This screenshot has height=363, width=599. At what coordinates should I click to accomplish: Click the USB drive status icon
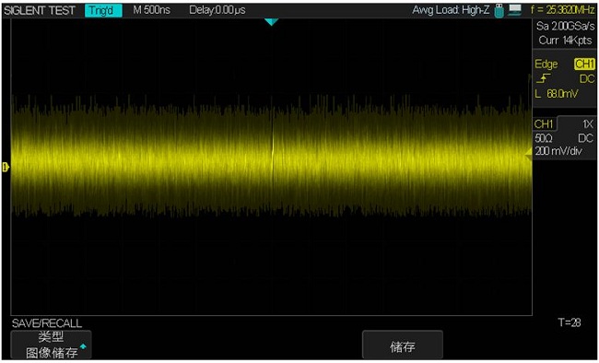point(499,10)
